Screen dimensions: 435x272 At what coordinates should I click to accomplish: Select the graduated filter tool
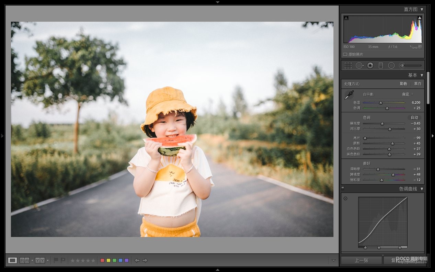[x=380, y=65]
